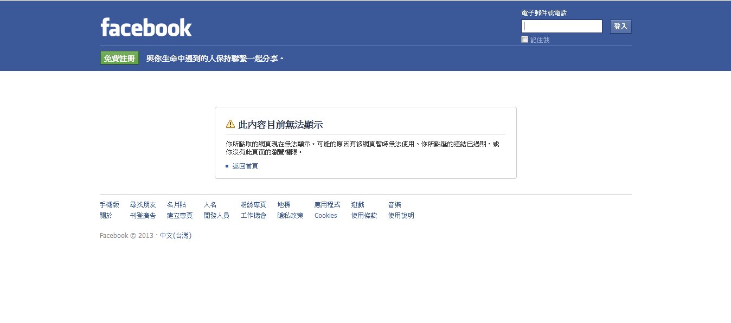Image resolution: width=731 pixels, height=323 pixels.
Task: Click the Cookies footer link
Action: [325, 215]
